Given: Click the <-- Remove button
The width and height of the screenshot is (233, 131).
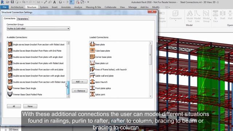Looking at the screenshot, I should point(79,91).
